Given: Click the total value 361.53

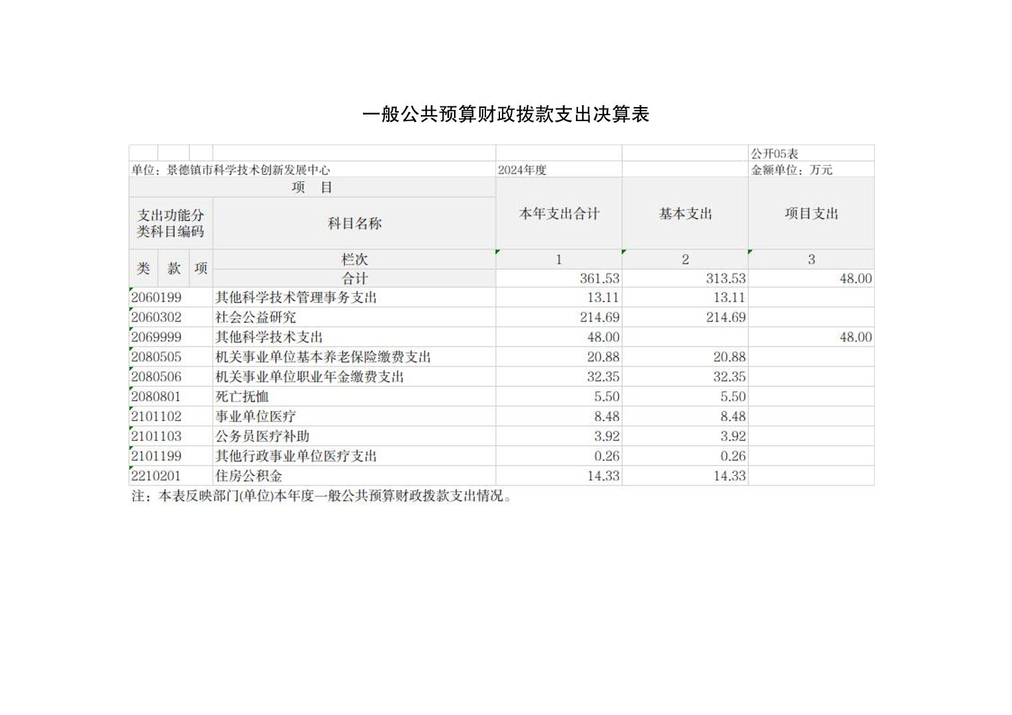Looking at the screenshot, I should 599,278.
